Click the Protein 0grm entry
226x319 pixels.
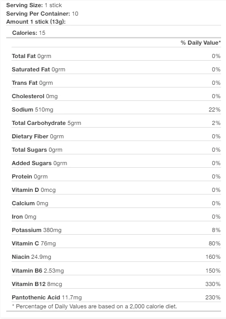click(30, 177)
